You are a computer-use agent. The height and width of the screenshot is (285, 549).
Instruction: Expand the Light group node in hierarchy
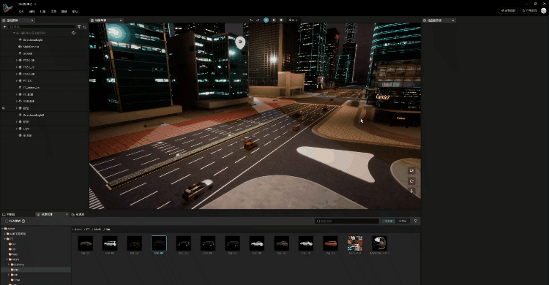tap(17, 129)
